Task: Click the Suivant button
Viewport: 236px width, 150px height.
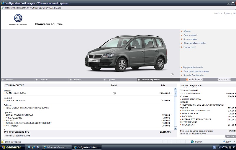Action: (224, 79)
